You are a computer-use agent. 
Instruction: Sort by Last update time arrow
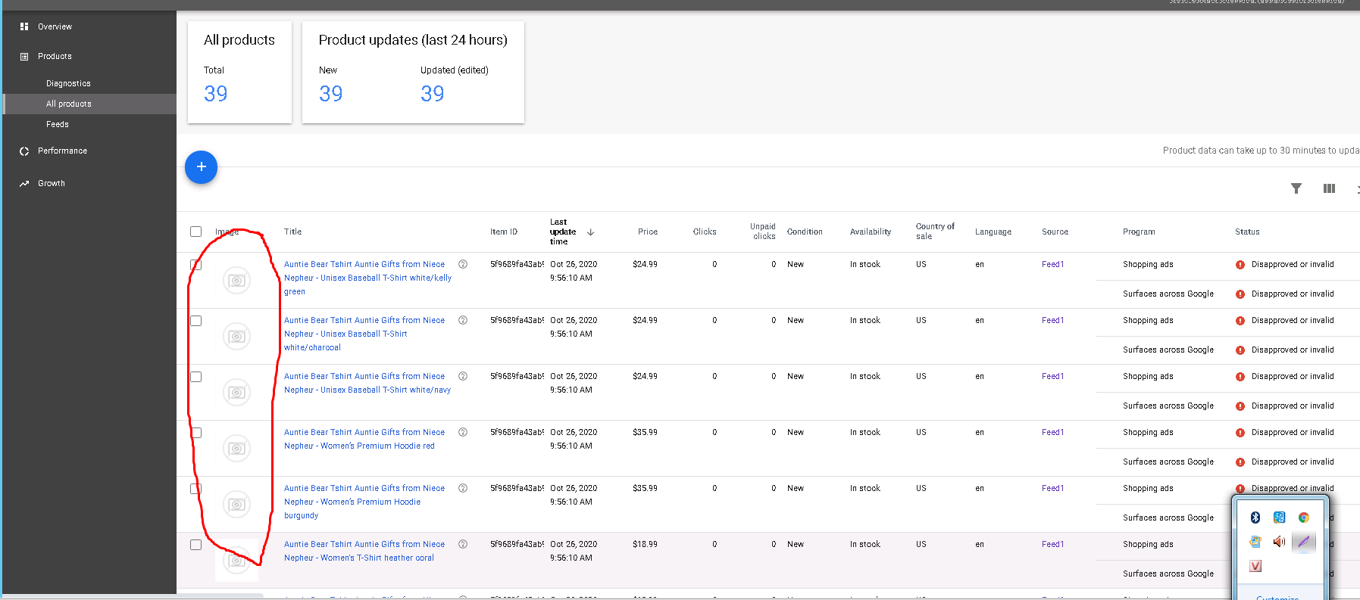tap(590, 232)
